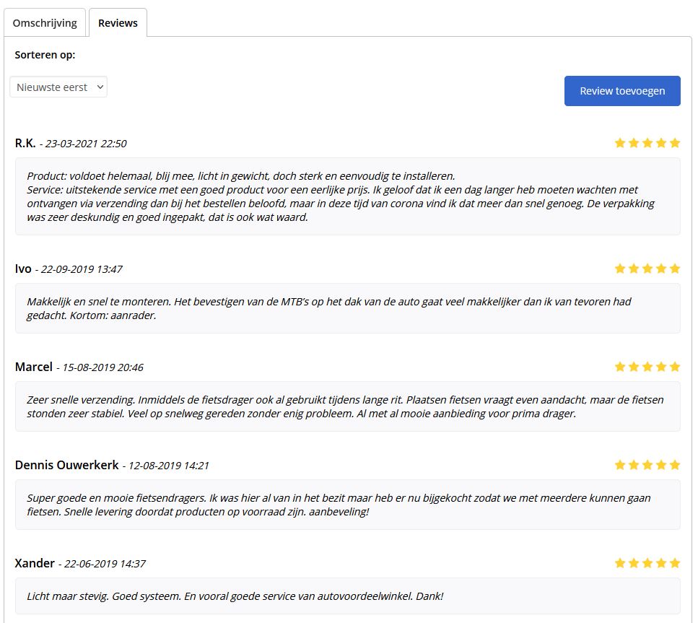The width and height of the screenshot is (698, 623).
Task: Click reviewer name Marcel
Action: [34, 367]
